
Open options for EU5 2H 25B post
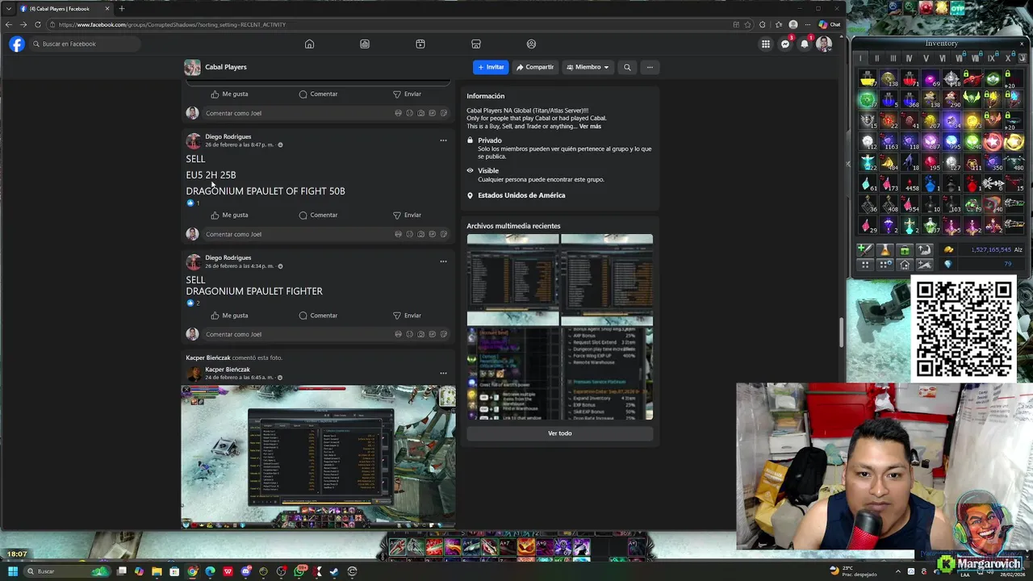tap(443, 140)
